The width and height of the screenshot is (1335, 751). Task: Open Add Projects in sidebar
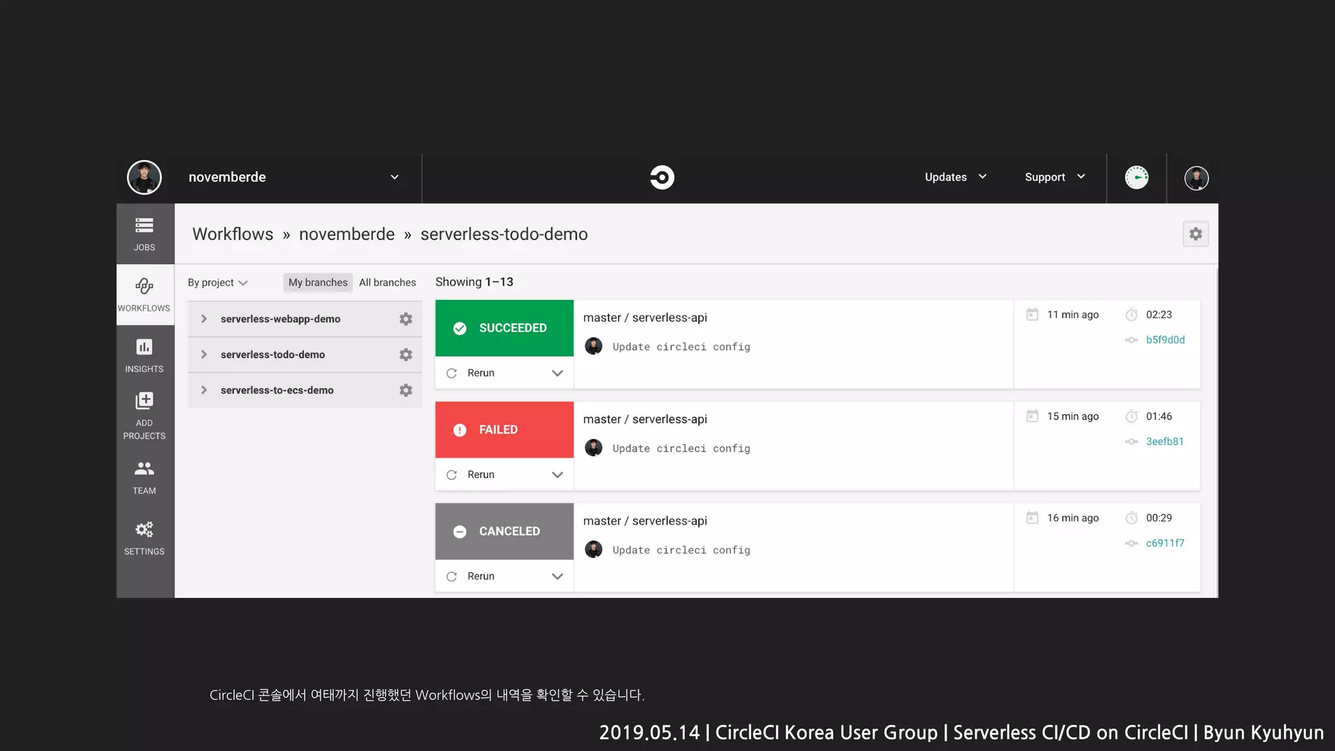click(x=144, y=416)
